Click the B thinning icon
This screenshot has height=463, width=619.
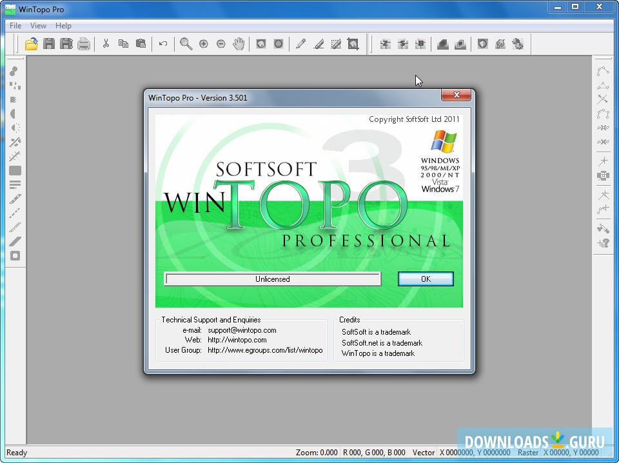(420, 44)
